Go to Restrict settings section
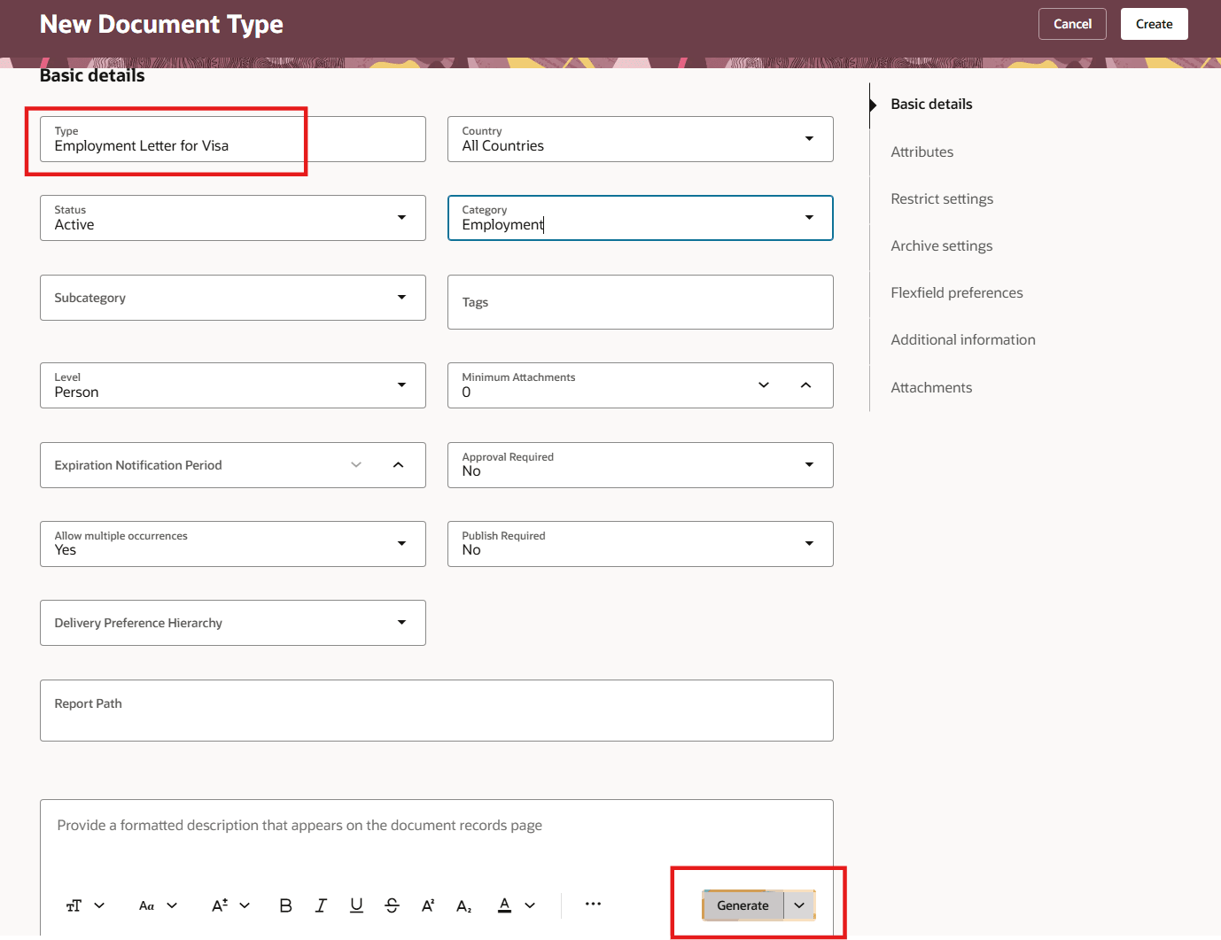The width and height of the screenshot is (1221, 940). [942, 199]
